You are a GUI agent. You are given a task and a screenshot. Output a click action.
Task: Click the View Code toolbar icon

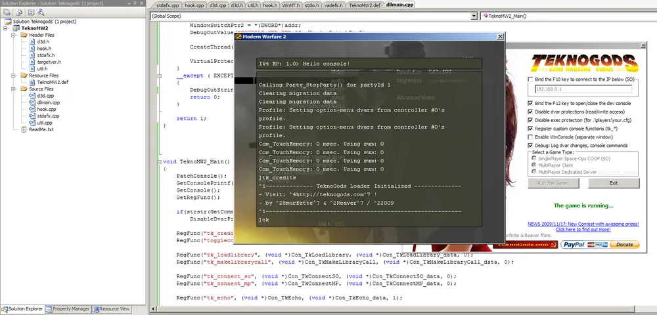coord(30,12)
